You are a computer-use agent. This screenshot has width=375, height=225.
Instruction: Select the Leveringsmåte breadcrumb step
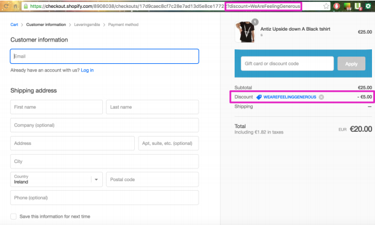87,25
